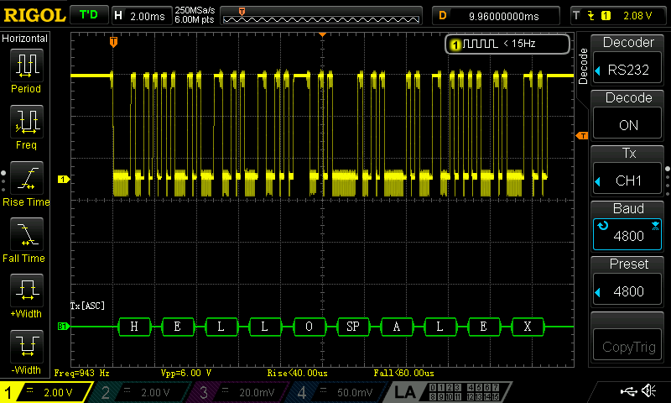
Task: Choose the Rise Time measurement icon
Action: [27, 178]
